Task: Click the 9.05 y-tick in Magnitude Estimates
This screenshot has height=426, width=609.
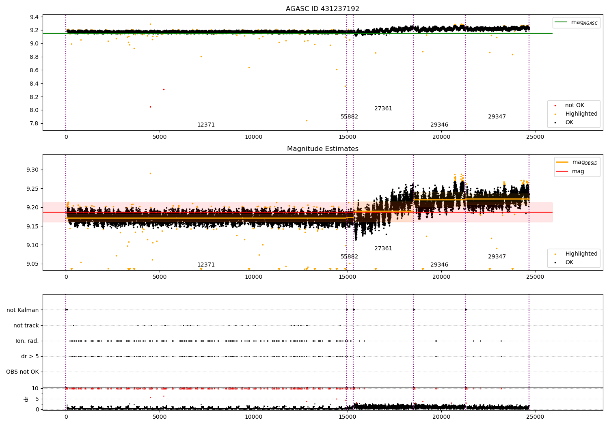Action: [x=32, y=264]
